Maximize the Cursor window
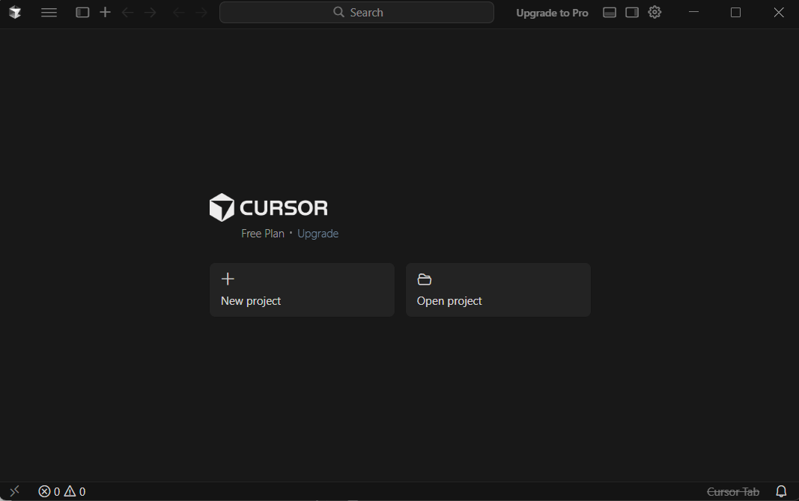This screenshot has width=799, height=501. pyautogui.click(x=735, y=12)
